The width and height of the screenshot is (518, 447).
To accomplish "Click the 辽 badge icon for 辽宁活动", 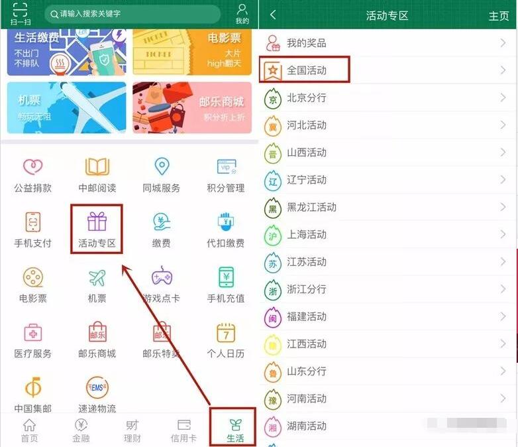I will [272, 180].
